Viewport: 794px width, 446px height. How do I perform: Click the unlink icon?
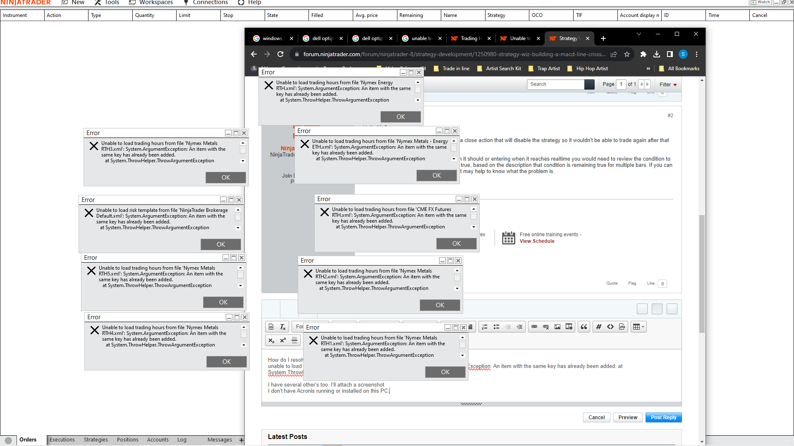(x=545, y=326)
